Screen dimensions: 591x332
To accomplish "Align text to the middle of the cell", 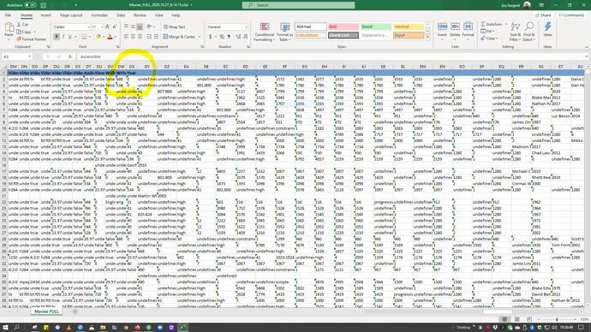I will click(133, 27).
